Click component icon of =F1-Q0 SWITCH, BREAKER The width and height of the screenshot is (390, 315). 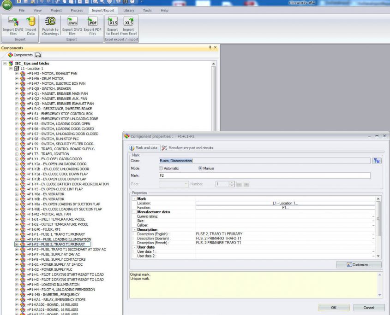point(23,88)
